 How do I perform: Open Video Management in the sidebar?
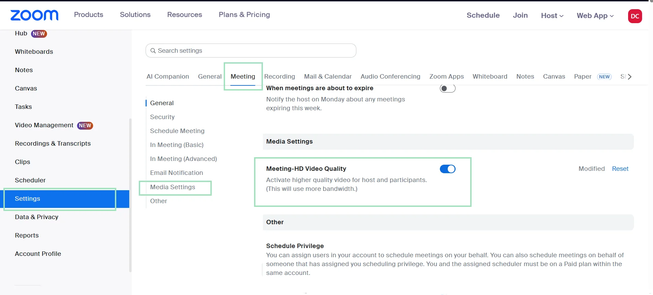[x=44, y=125]
